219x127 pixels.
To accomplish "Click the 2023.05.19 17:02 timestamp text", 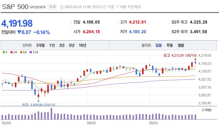I will click(78, 7).
